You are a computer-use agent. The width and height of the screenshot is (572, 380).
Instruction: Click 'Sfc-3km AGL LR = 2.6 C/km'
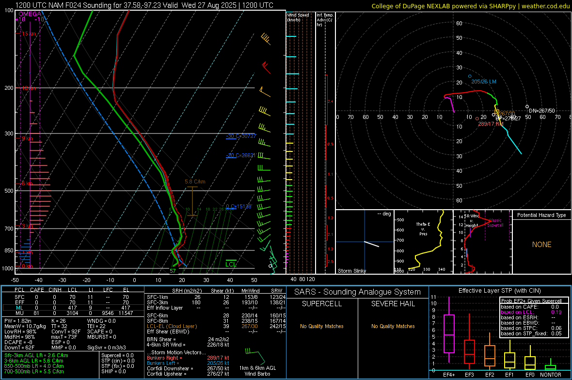36,355
